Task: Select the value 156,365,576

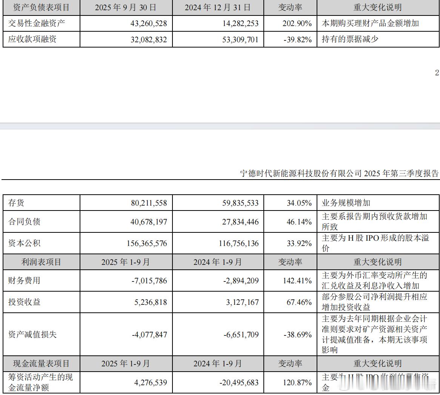Action: pos(147,243)
